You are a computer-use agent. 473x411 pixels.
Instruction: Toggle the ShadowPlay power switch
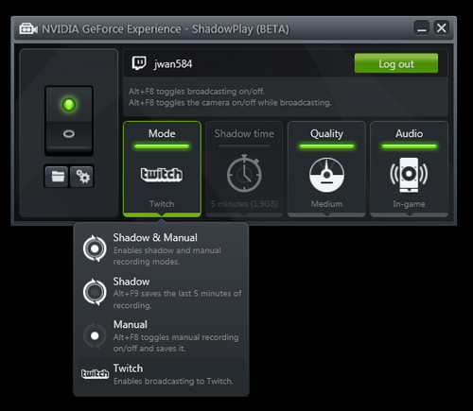pos(69,120)
